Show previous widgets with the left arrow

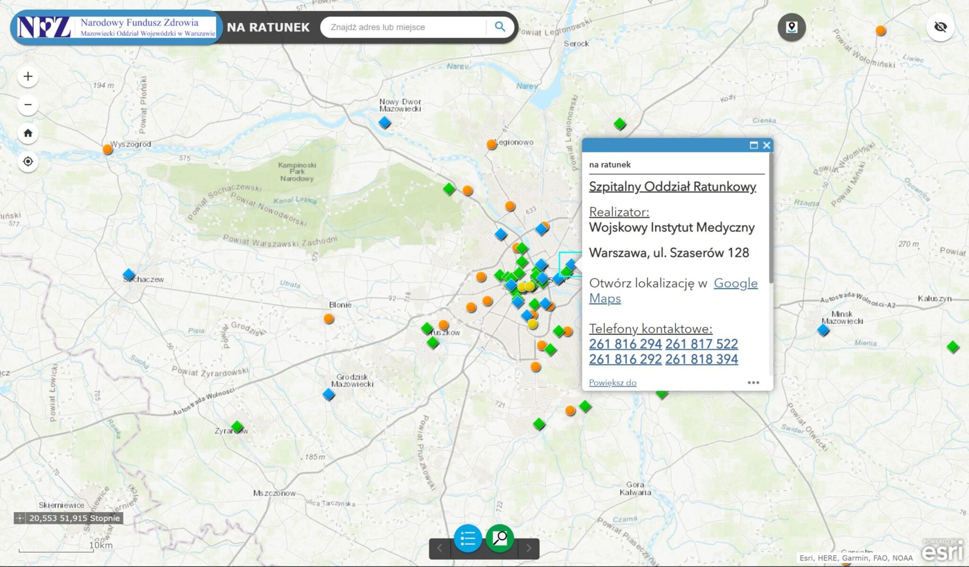coord(440,548)
